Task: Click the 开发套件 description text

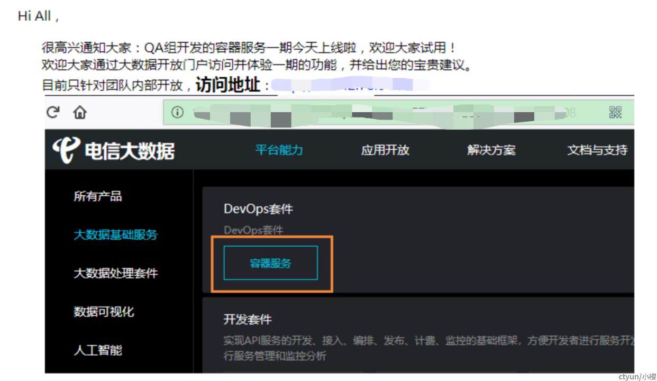Action: tap(428, 348)
